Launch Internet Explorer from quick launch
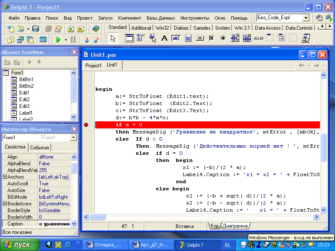This screenshot has width=335, height=251. (x=68, y=245)
